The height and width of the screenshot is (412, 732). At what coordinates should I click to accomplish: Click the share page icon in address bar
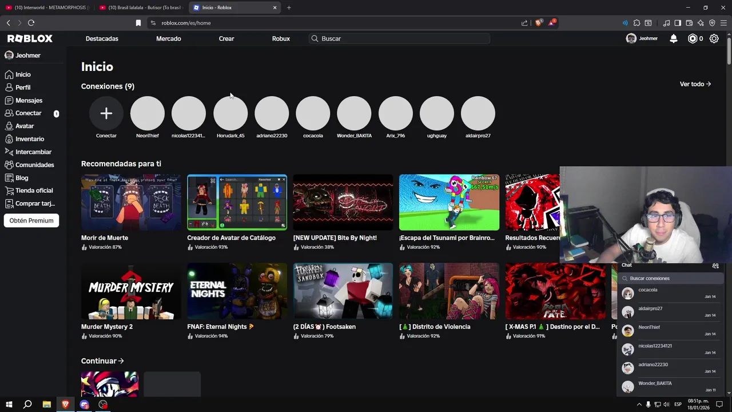524,23
